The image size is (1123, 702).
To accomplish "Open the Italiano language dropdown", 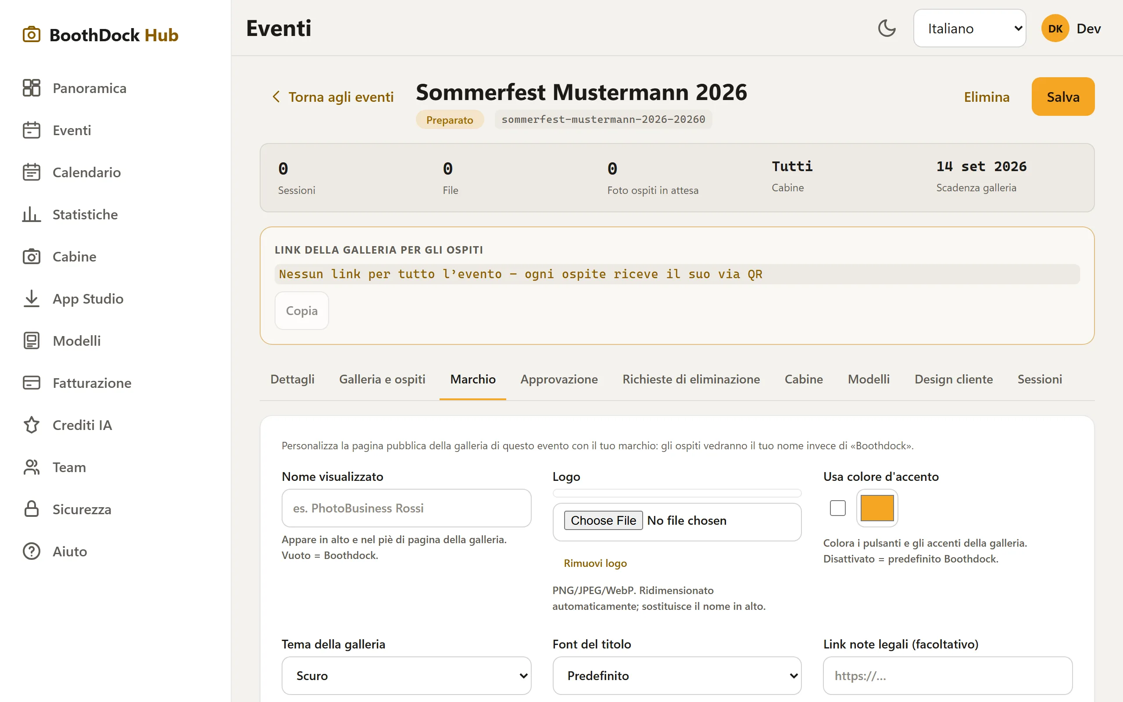I will pos(969,29).
